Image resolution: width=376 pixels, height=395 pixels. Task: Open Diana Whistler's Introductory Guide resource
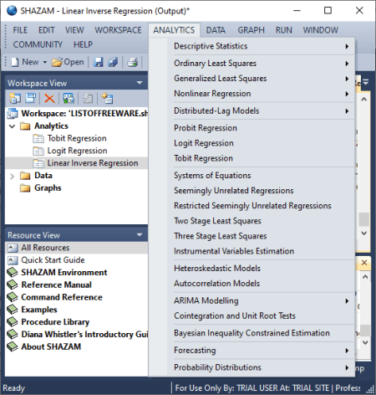(x=84, y=334)
